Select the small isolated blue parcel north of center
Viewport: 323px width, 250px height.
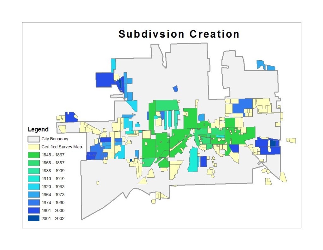[175, 89]
